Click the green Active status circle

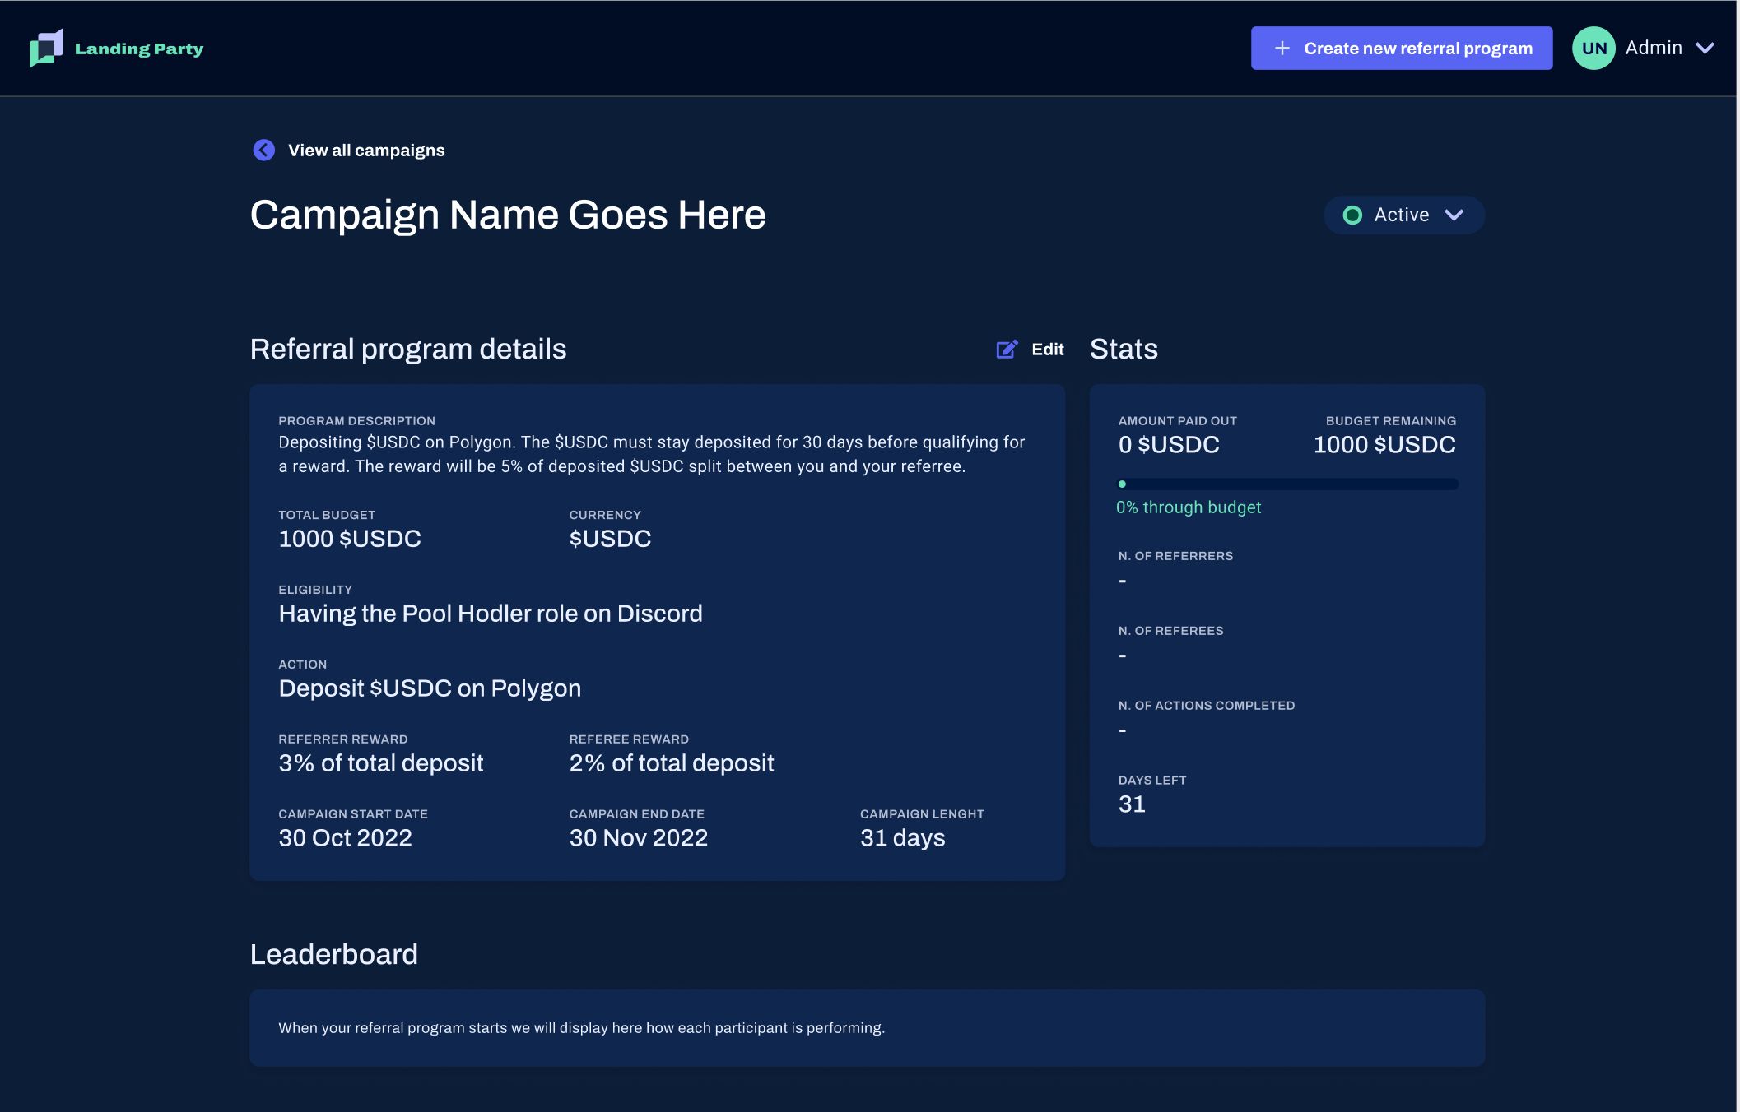pyautogui.click(x=1352, y=215)
